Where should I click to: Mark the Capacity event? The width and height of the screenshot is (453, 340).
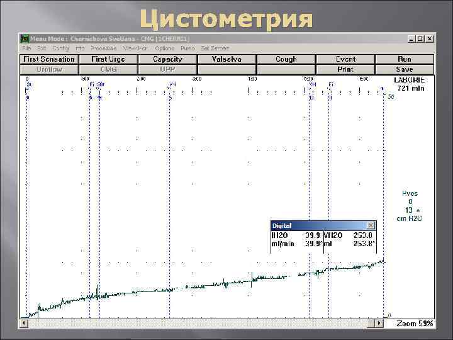(x=167, y=59)
